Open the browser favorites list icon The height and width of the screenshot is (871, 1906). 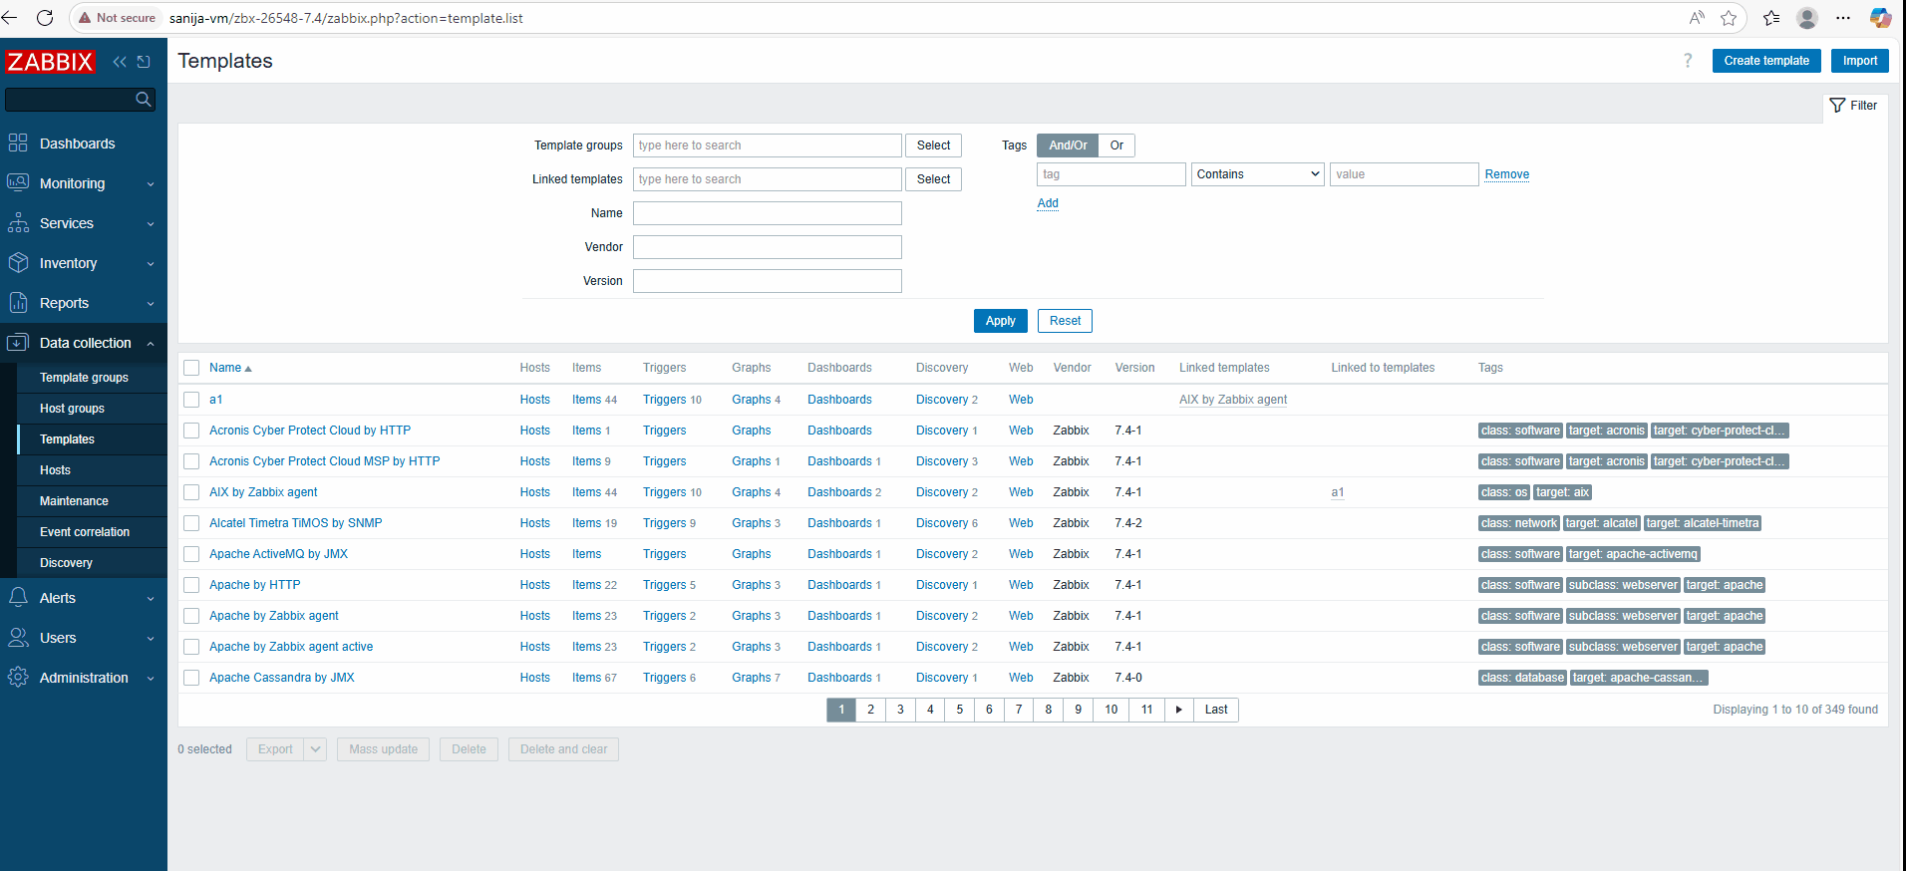(x=1771, y=18)
